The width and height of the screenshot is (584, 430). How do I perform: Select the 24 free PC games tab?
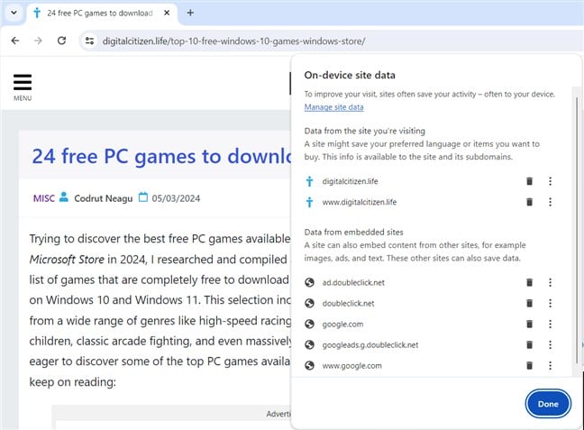click(x=100, y=13)
